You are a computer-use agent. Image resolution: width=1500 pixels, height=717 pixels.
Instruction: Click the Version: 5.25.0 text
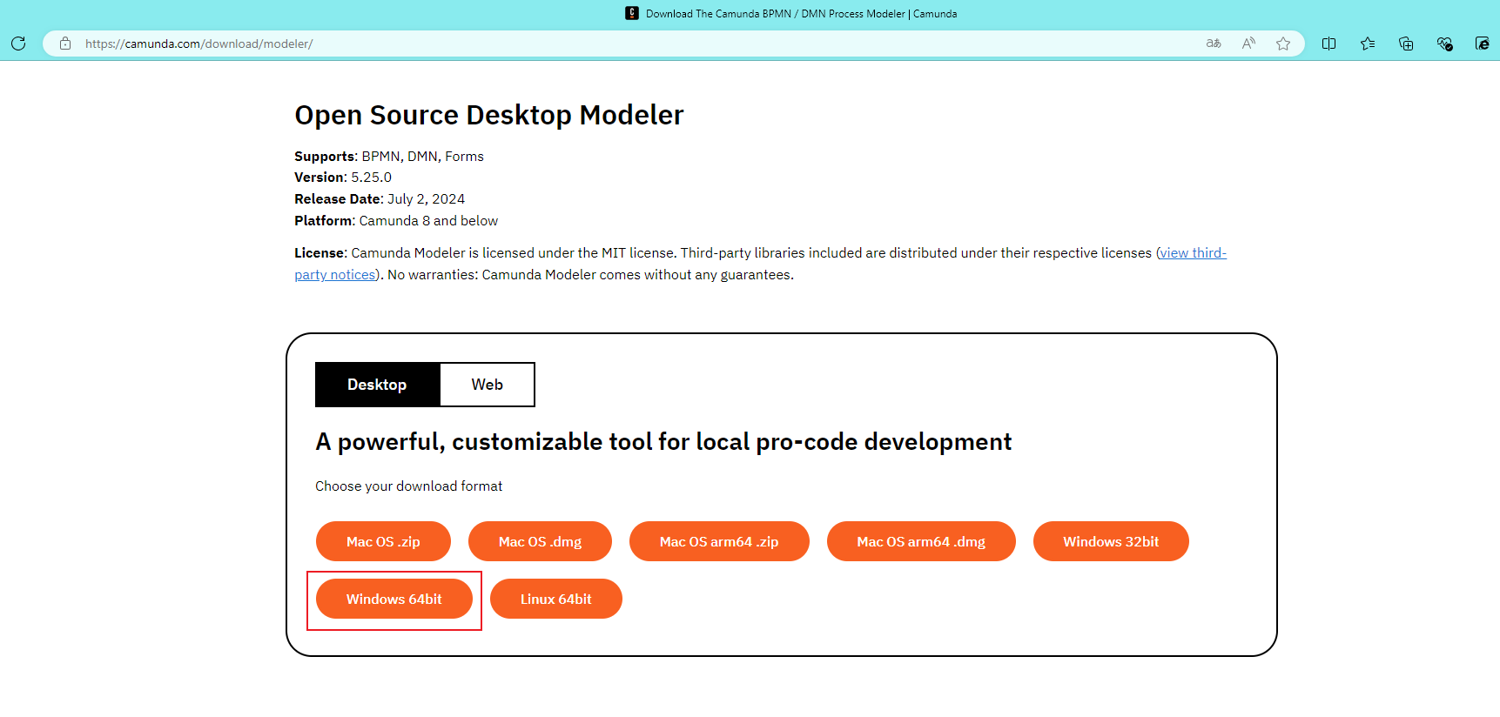point(343,178)
